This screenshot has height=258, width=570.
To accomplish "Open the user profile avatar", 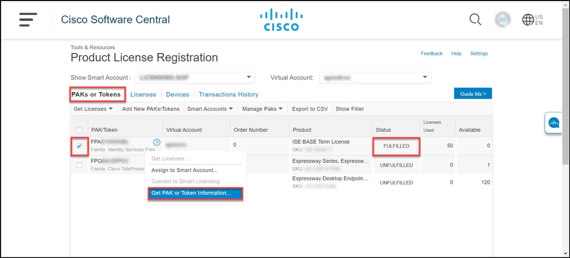I will (503, 19).
